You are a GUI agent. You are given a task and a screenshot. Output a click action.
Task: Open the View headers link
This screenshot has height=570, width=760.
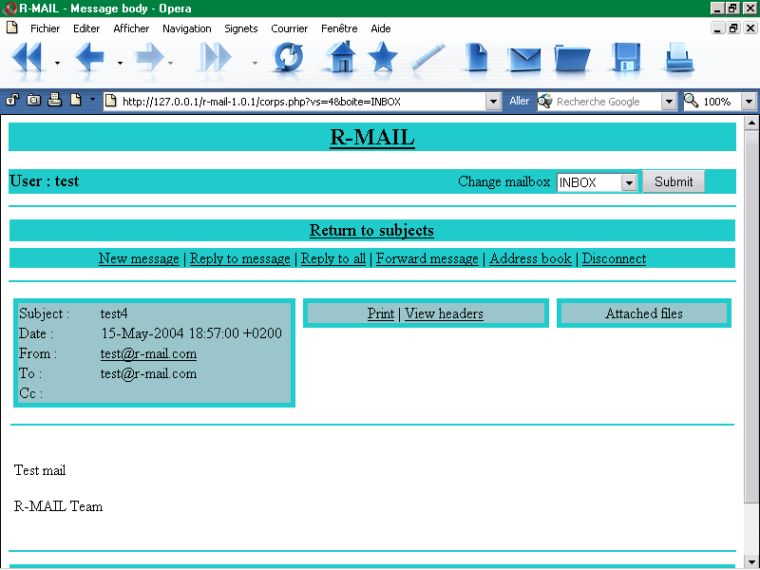[444, 313]
